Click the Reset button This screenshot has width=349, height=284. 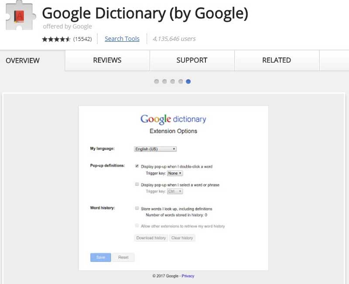click(123, 257)
